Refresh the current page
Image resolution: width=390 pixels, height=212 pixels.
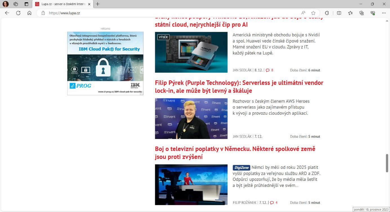(18, 13)
